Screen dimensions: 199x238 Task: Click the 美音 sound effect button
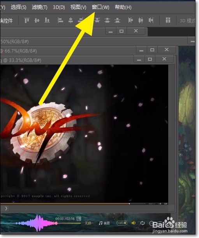click(104, 223)
